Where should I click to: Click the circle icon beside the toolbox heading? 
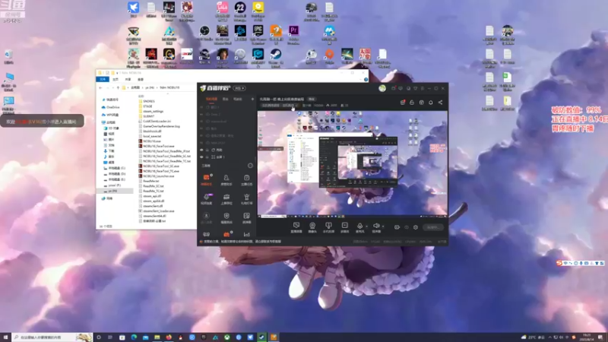[250, 166]
